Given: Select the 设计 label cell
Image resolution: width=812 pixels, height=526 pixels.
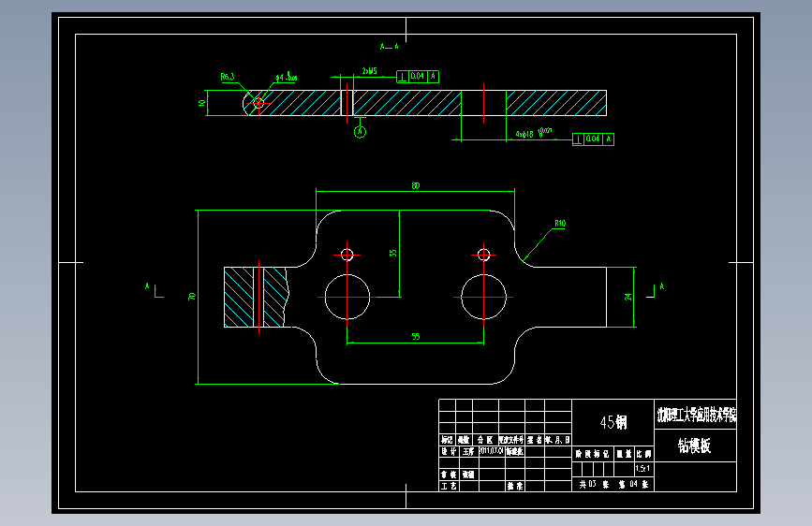Looking at the screenshot, I should pos(449,451).
